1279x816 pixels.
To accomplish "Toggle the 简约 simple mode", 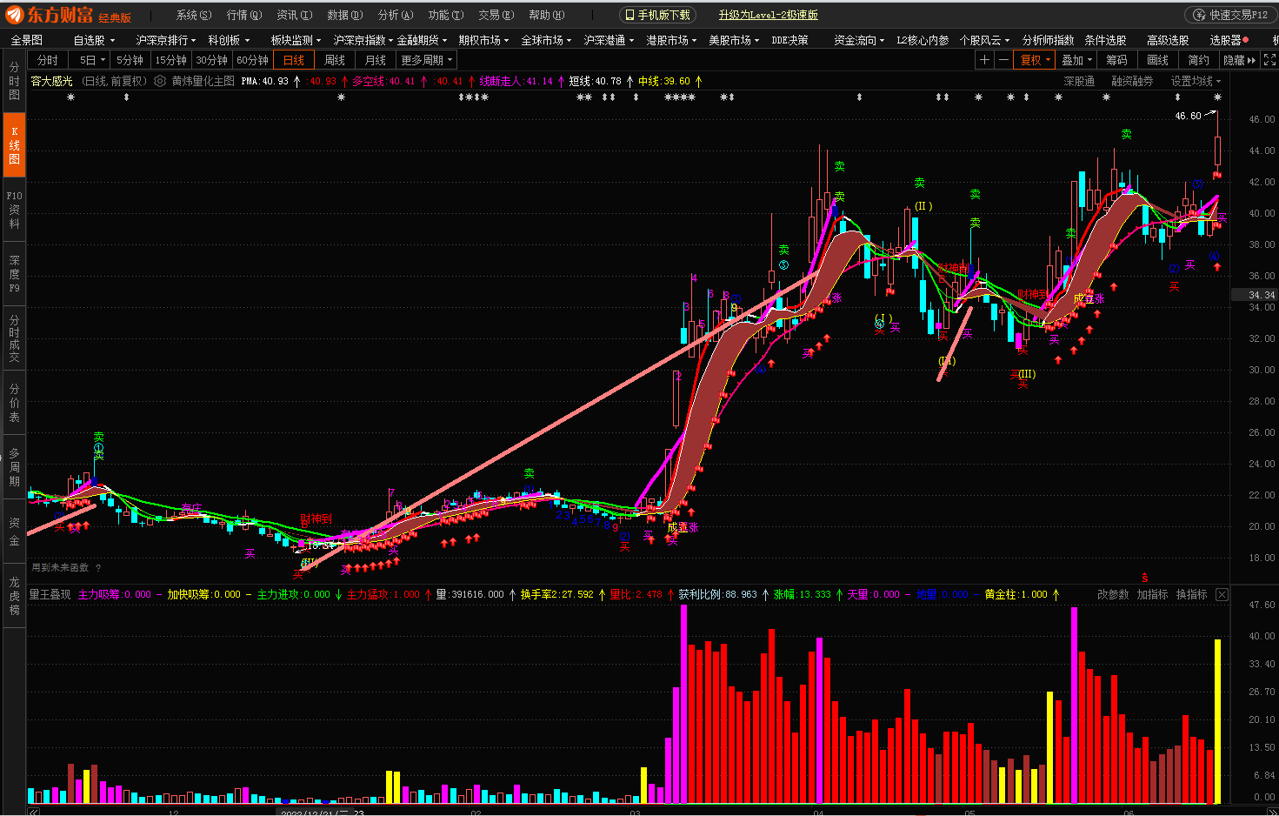I will [1198, 60].
